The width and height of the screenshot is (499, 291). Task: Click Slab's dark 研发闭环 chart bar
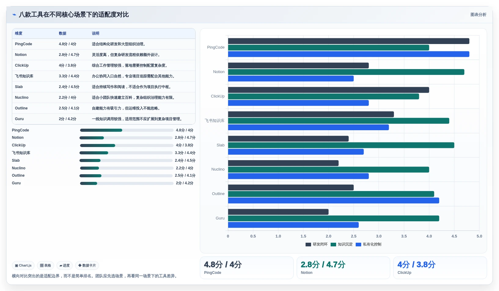[288, 139]
